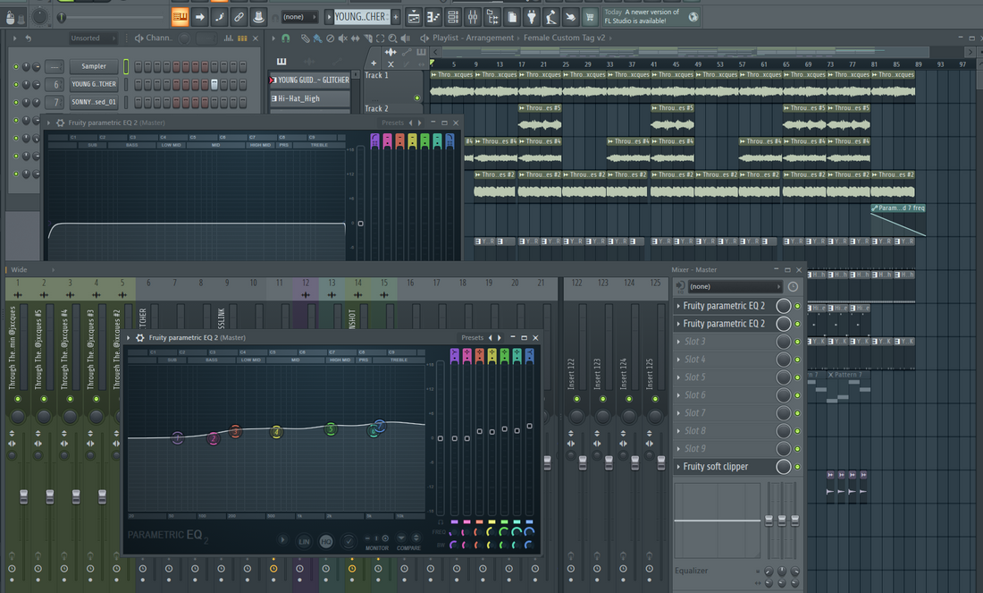Open the Piano roll view from toolbar

click(x=433, y=17)
